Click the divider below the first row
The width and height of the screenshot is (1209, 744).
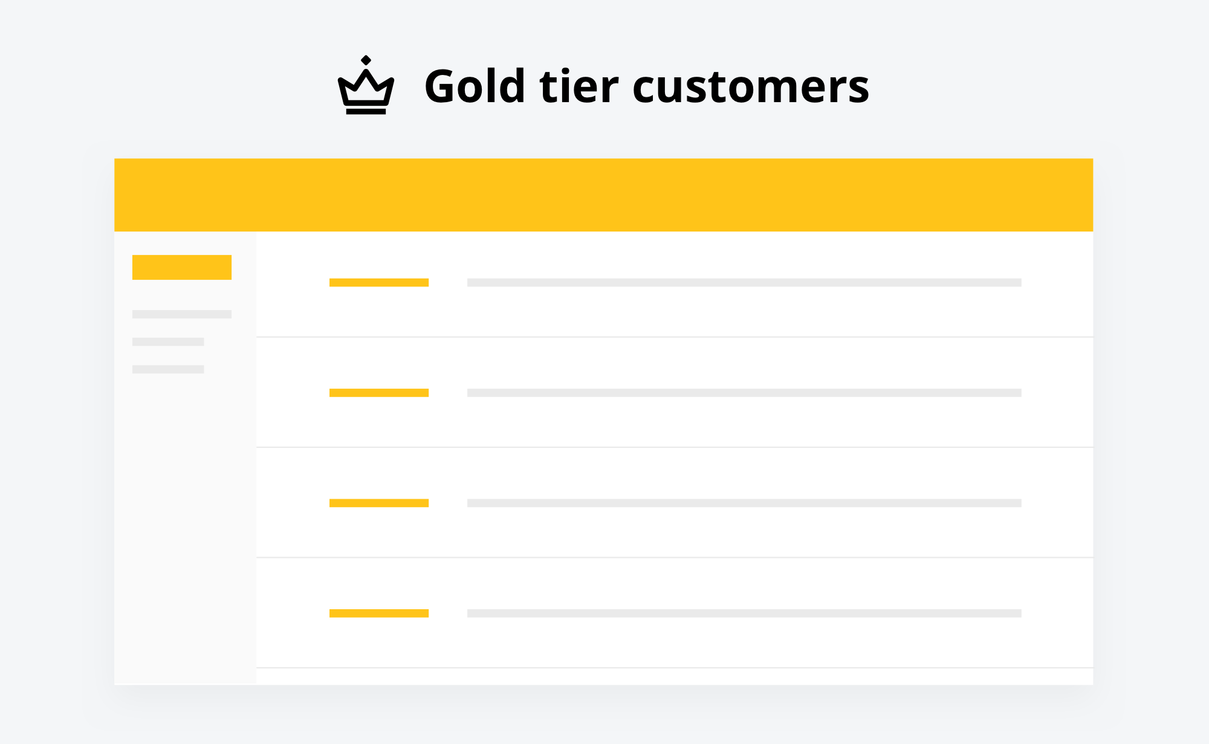click(675, 337)
